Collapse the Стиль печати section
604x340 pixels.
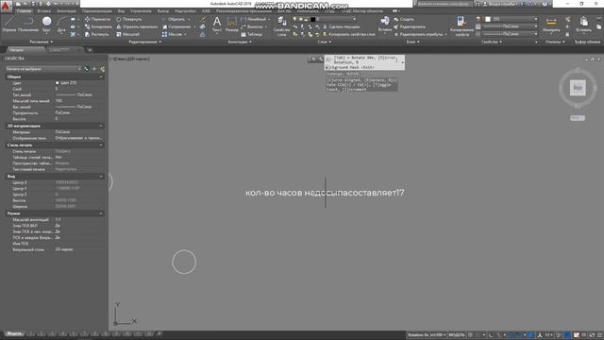pos(101,144)
